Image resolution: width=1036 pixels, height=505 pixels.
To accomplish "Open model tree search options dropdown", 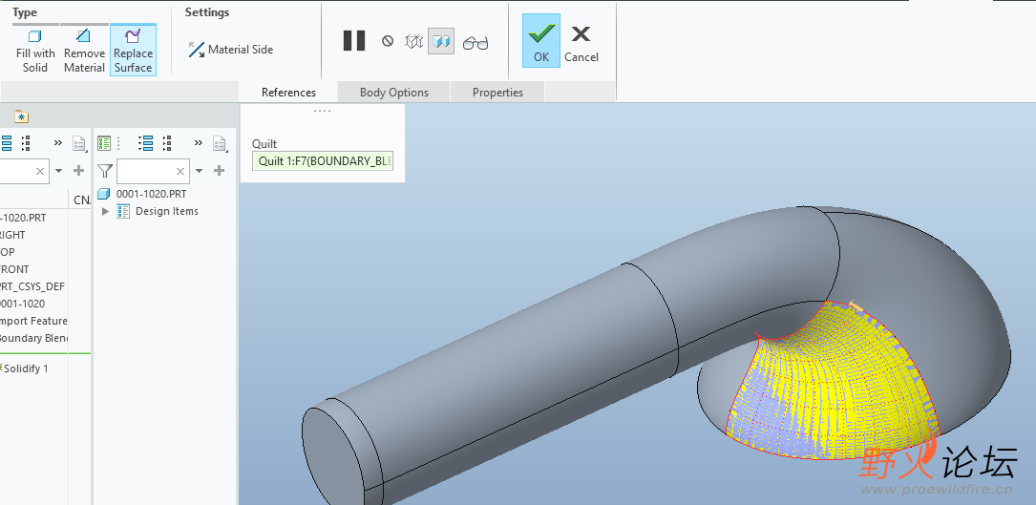I will click(59, 171).
